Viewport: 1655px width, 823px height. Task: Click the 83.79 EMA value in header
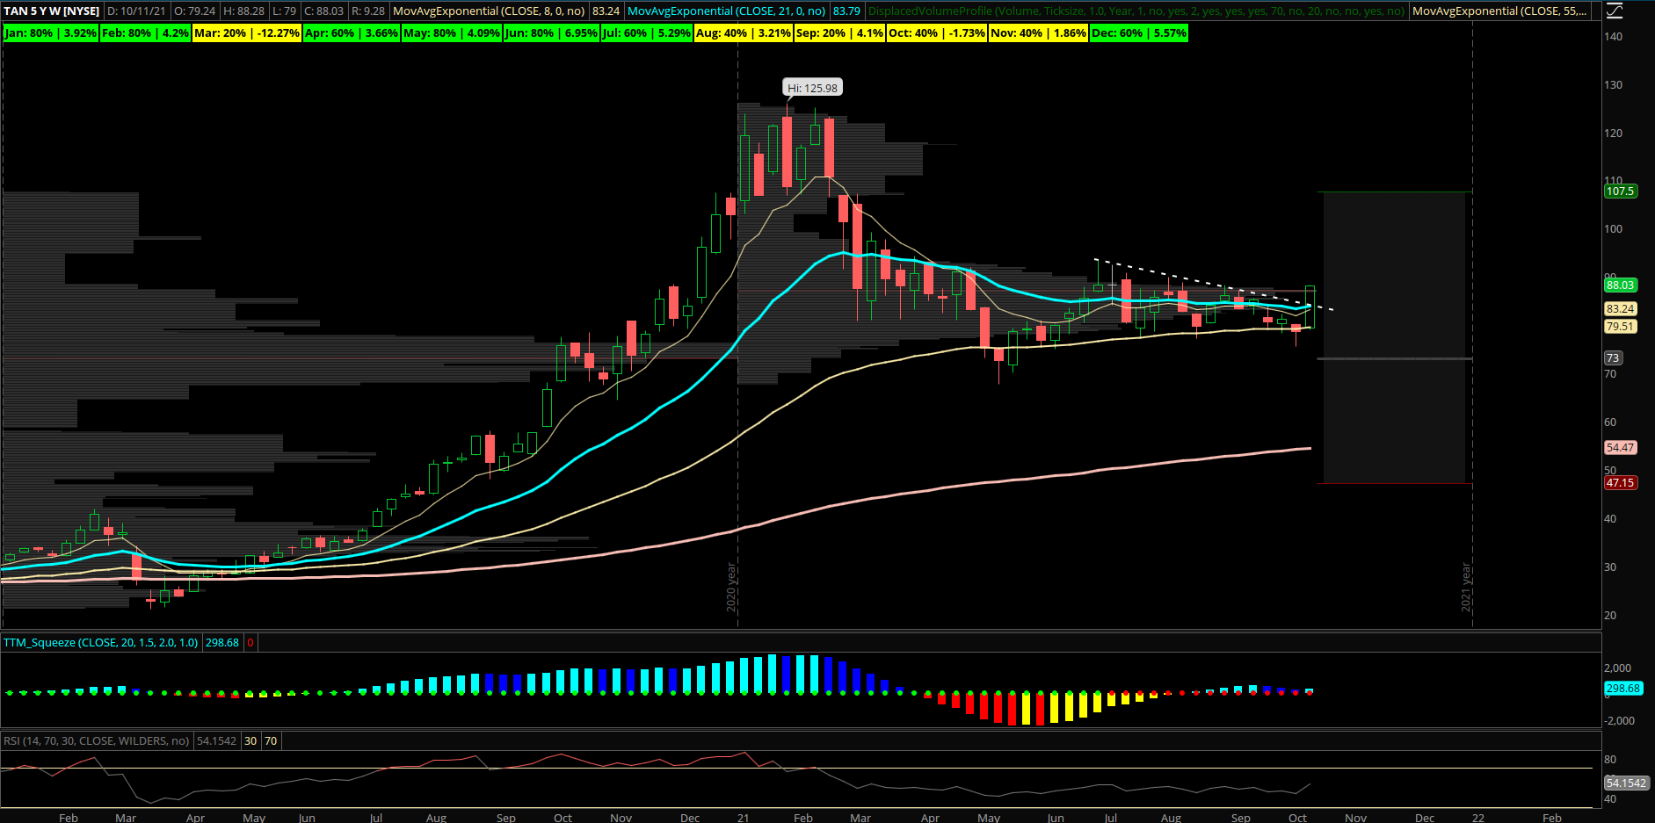[846, 11]
